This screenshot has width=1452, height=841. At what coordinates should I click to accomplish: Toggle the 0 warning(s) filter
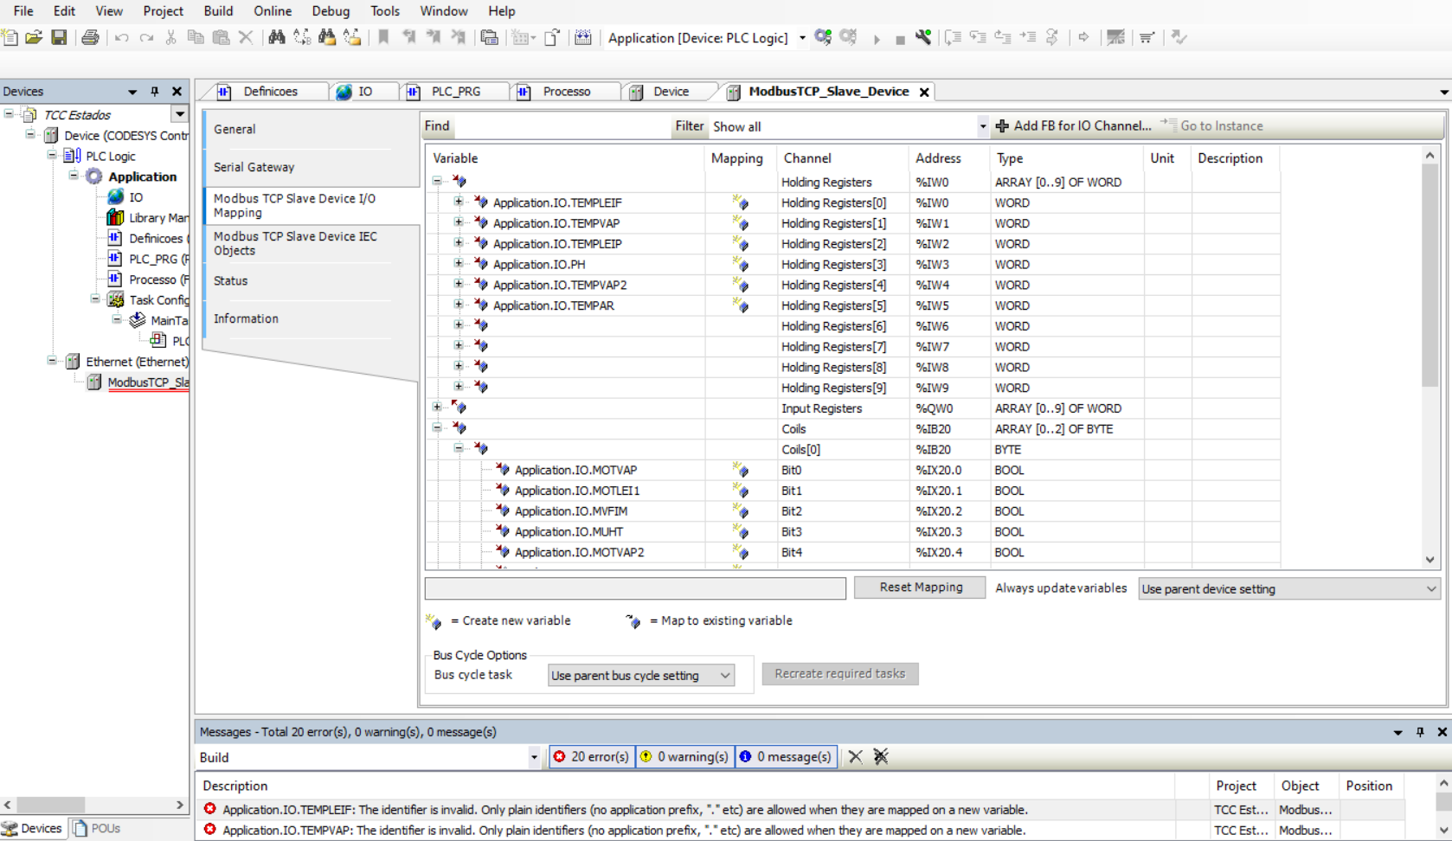(x=684, y=756)
